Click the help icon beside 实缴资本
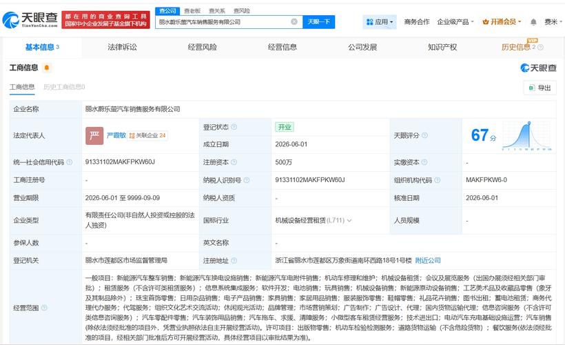565x345 pixels. pyautogui.click(x=424, y=162)
